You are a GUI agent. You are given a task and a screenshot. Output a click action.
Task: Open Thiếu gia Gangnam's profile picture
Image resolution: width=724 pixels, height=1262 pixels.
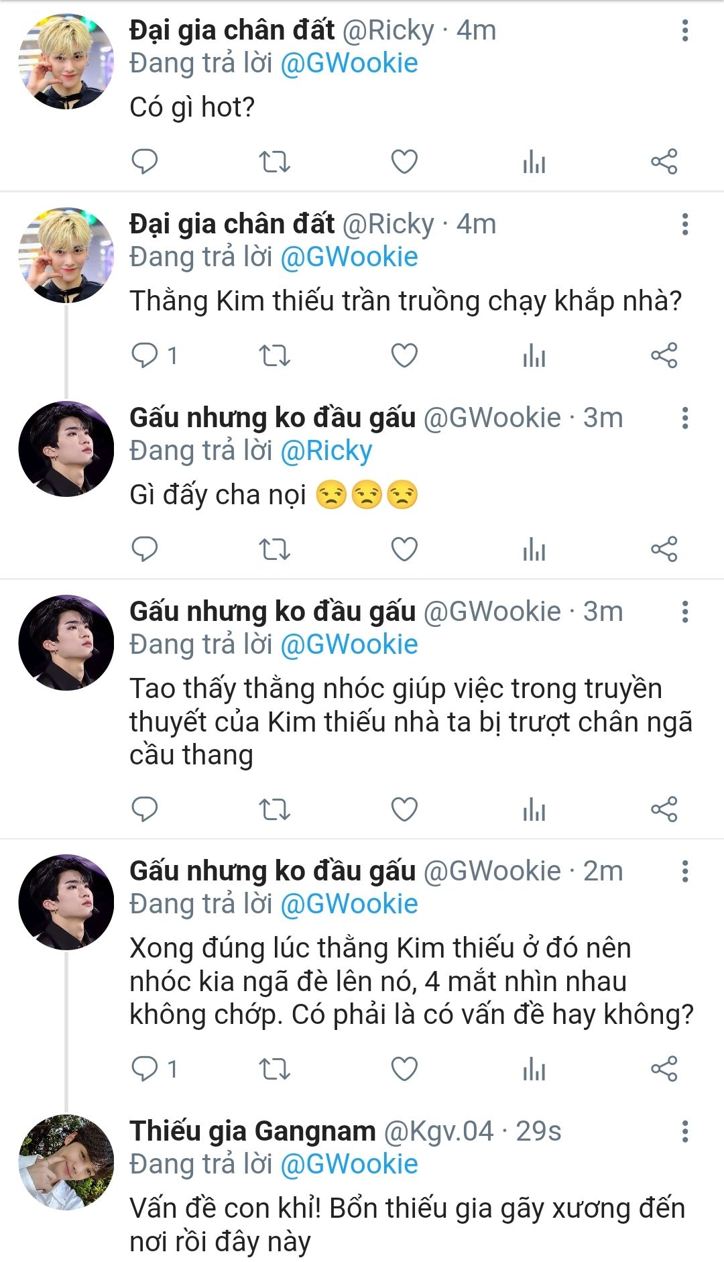66,1162
